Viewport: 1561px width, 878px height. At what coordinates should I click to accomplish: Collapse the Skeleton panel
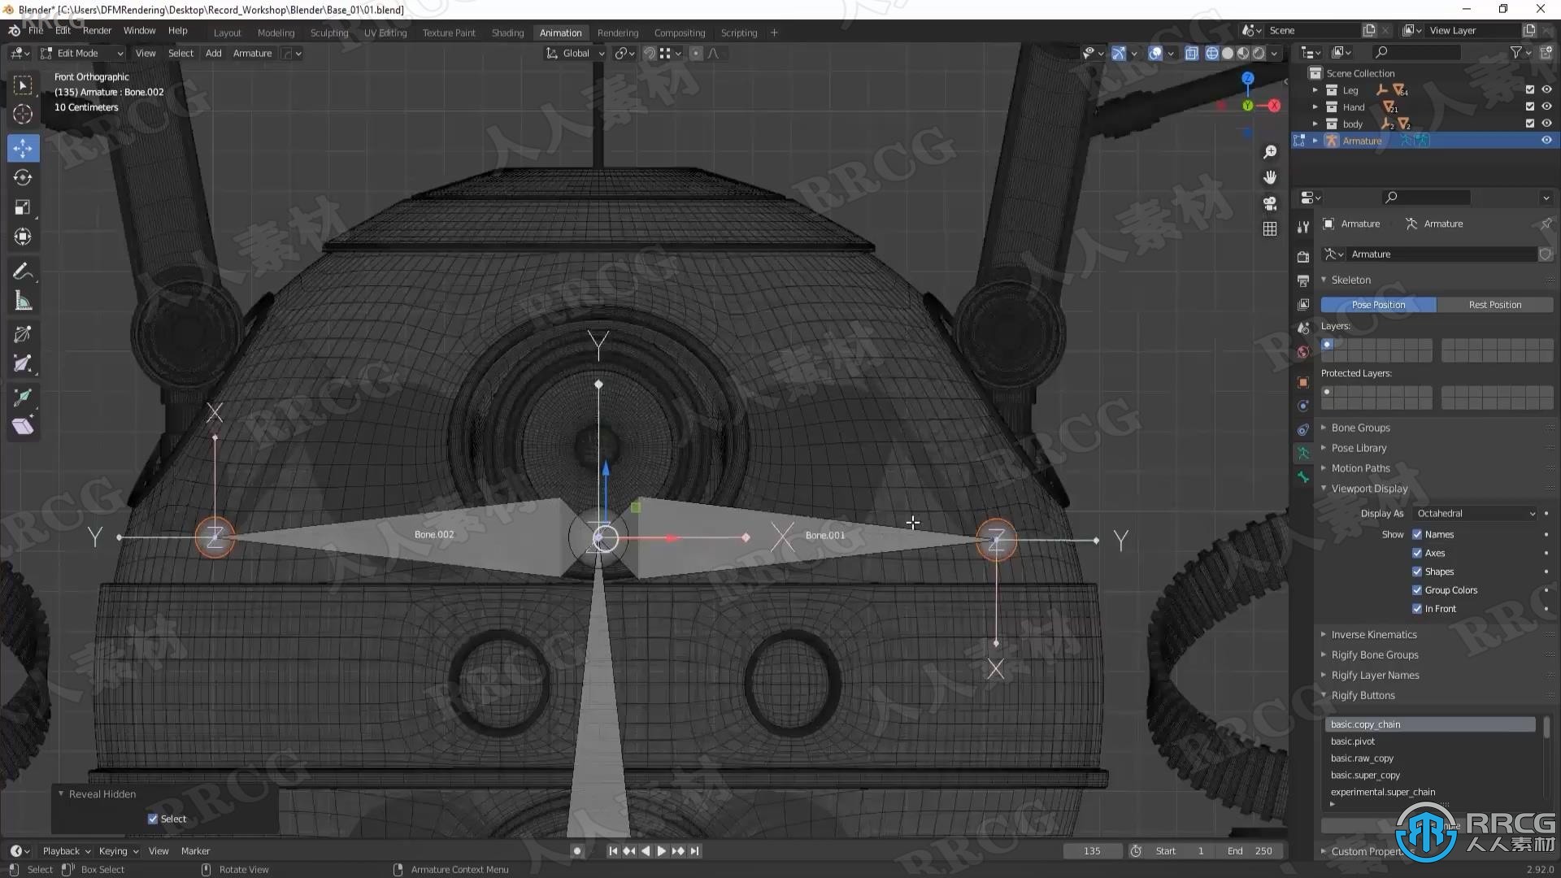click(1350, 280)
